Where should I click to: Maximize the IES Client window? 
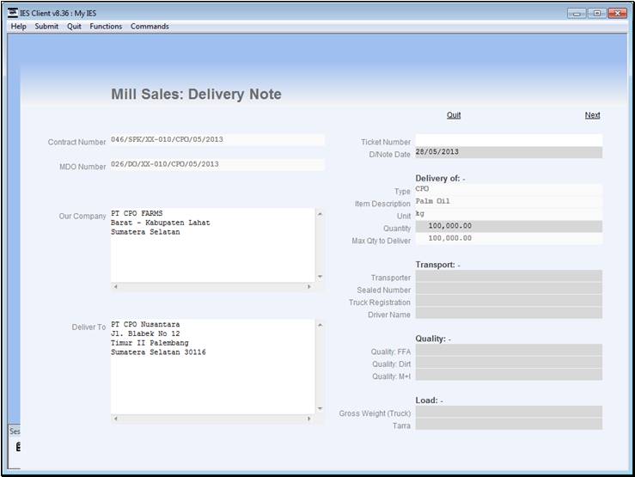[x=597, y=14]
